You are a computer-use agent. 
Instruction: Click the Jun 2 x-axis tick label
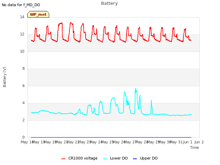tap(199, 142)
